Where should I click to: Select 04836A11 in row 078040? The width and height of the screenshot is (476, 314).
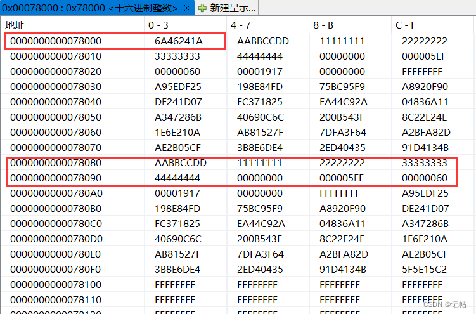pos(425,101)
